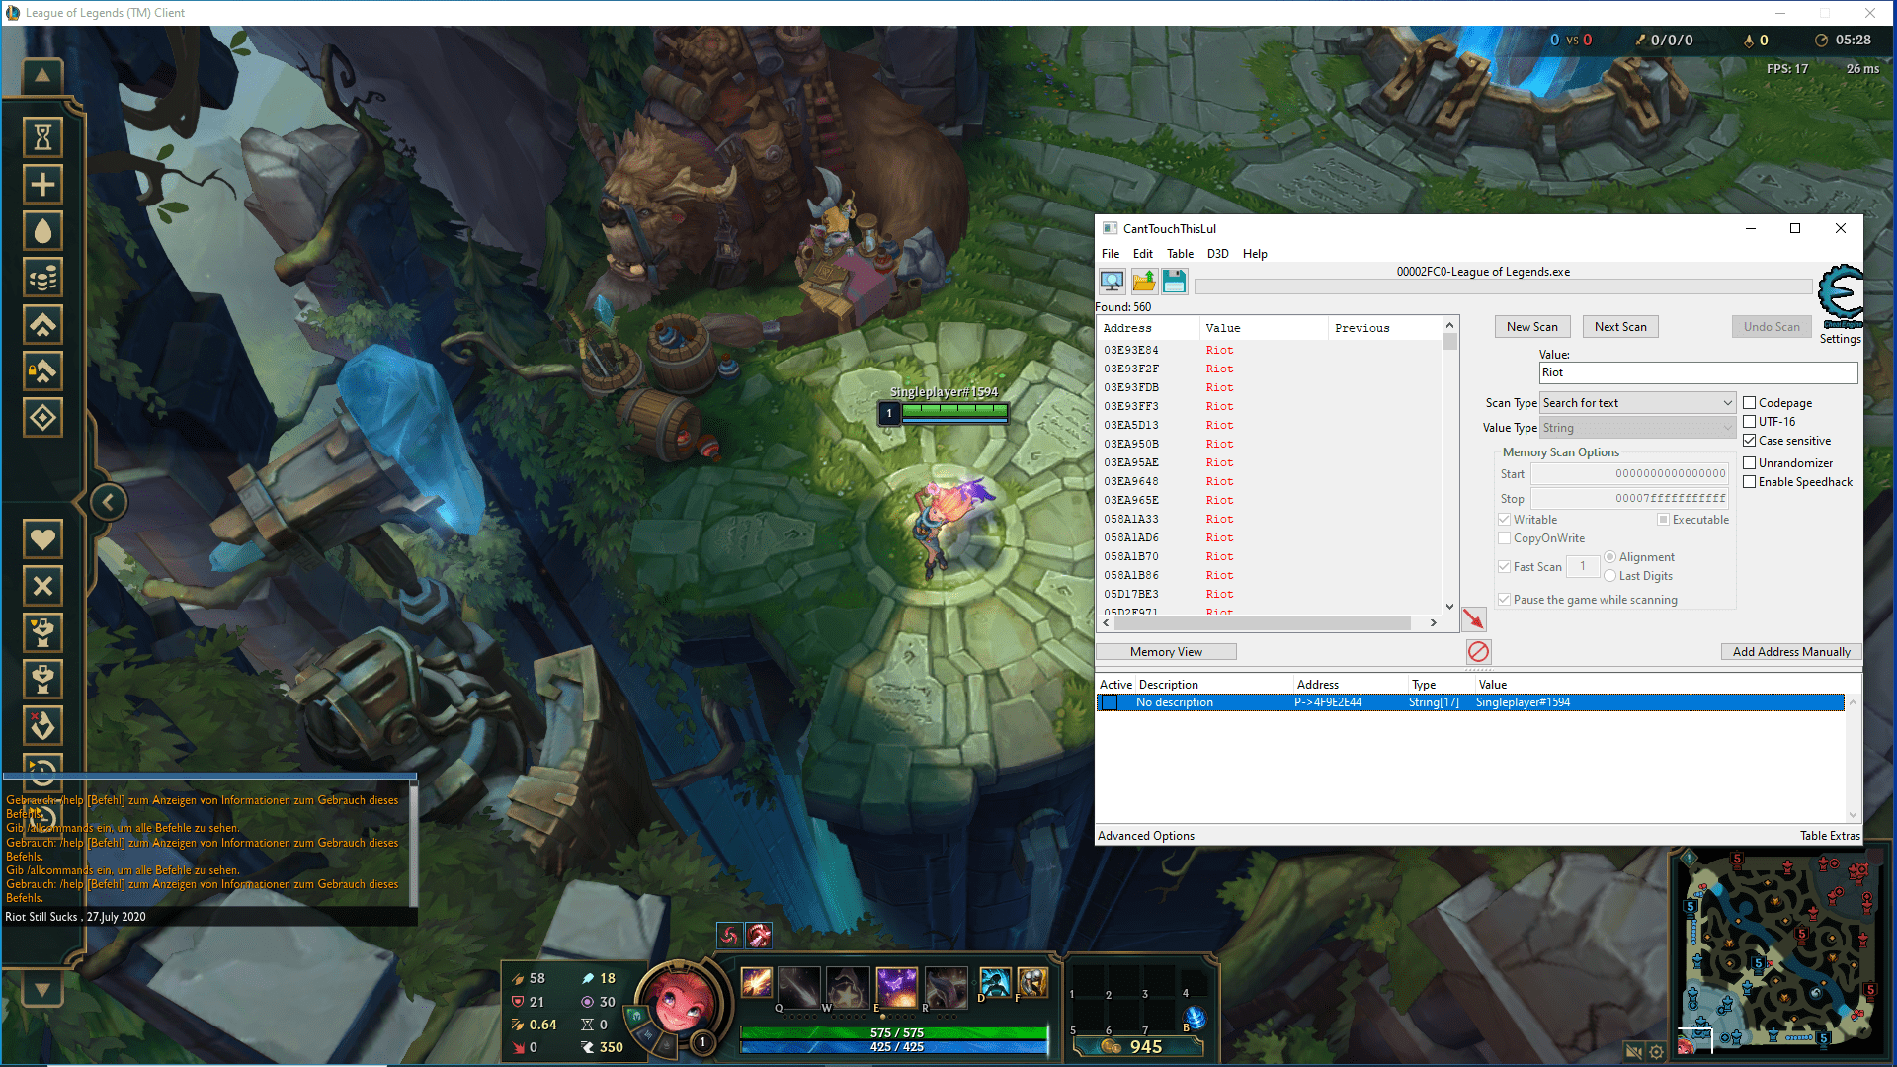
Task: Click the Next Scan button
Action: click(1620, 327)
